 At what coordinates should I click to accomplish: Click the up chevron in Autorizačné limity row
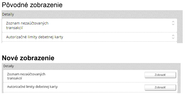(173, 35)
